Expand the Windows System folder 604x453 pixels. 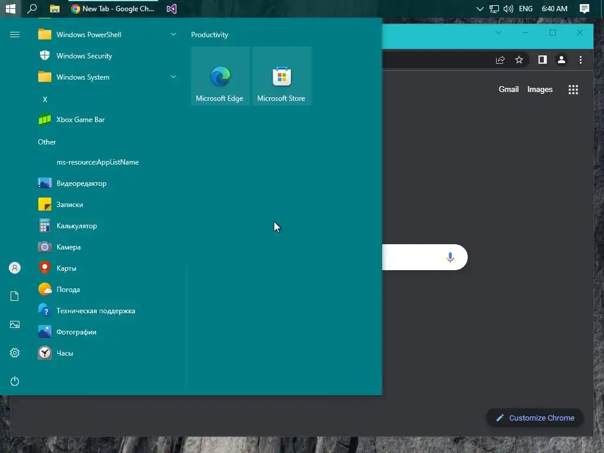(106, 77)
